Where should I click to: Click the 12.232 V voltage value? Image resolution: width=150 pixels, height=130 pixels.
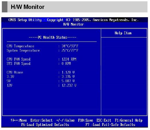click(69, 85)
